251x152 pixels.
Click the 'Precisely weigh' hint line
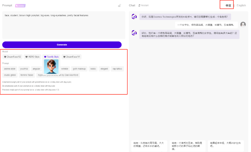tap(31, 90)
